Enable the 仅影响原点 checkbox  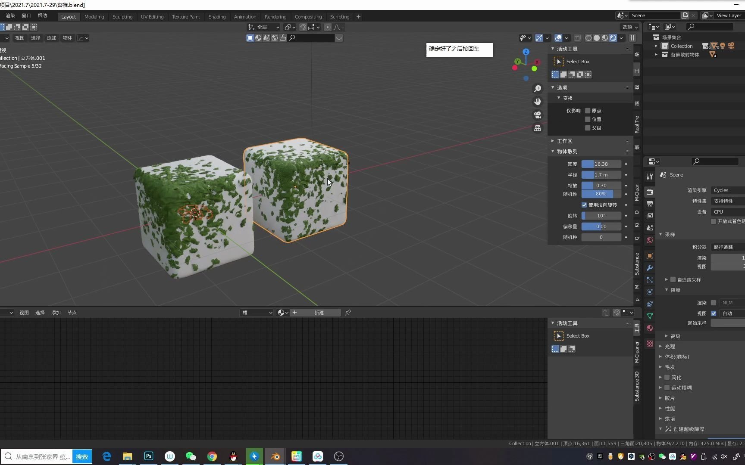click(x=588, y=111)
